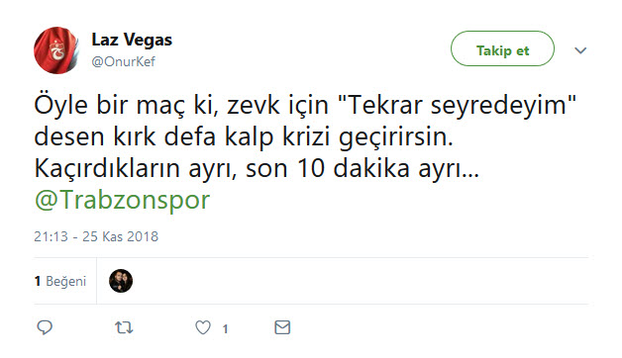
Task: Open the @Trabzonspor mention link
Action: (x=122, y=200)
